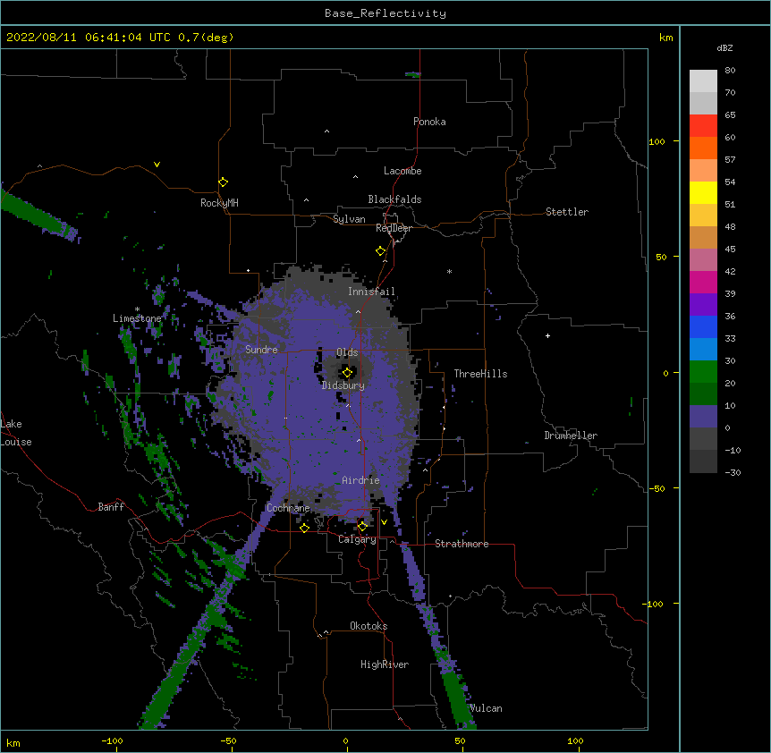Click the Sundre city label

(x=261, y=350)
